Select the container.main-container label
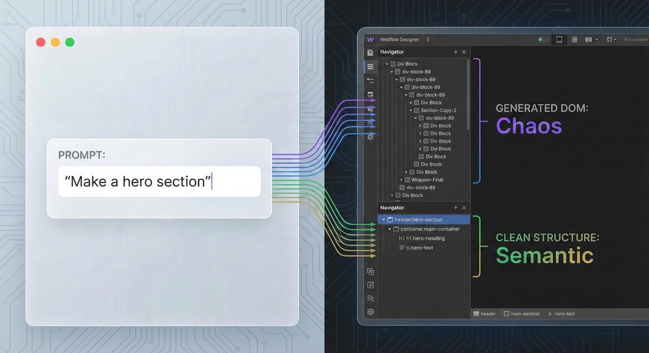This screenshot has height=353, width=649. click(430, 229)
